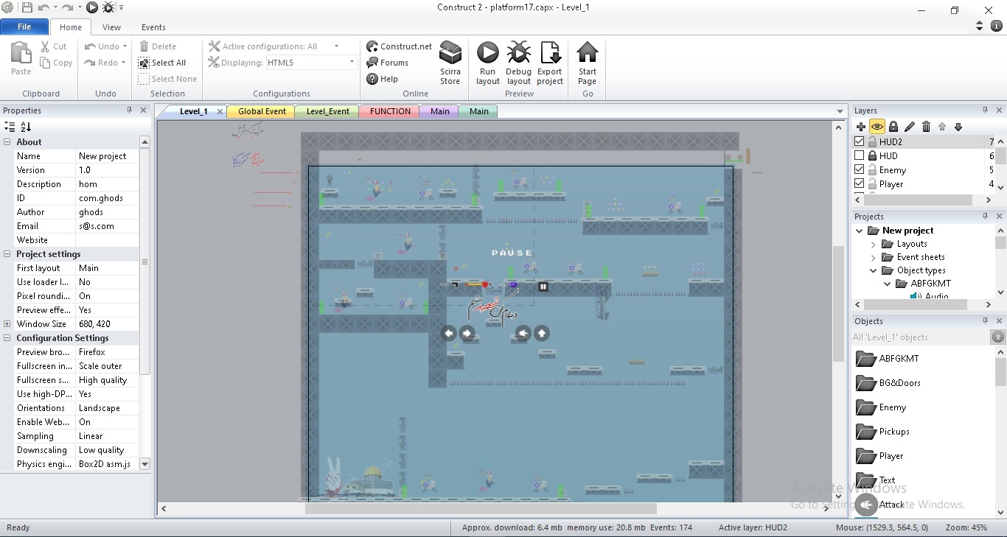Open the View ribbon tab
The width and height of the screenshot is (1007, 537).
(x=111, y=27)
